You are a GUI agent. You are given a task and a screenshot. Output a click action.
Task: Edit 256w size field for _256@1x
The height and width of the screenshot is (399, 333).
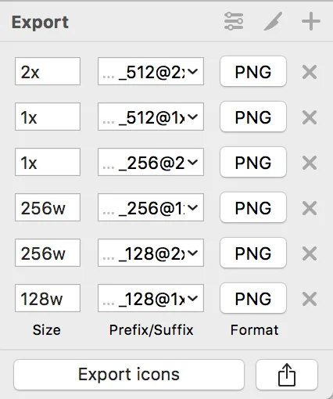(48, 207)
